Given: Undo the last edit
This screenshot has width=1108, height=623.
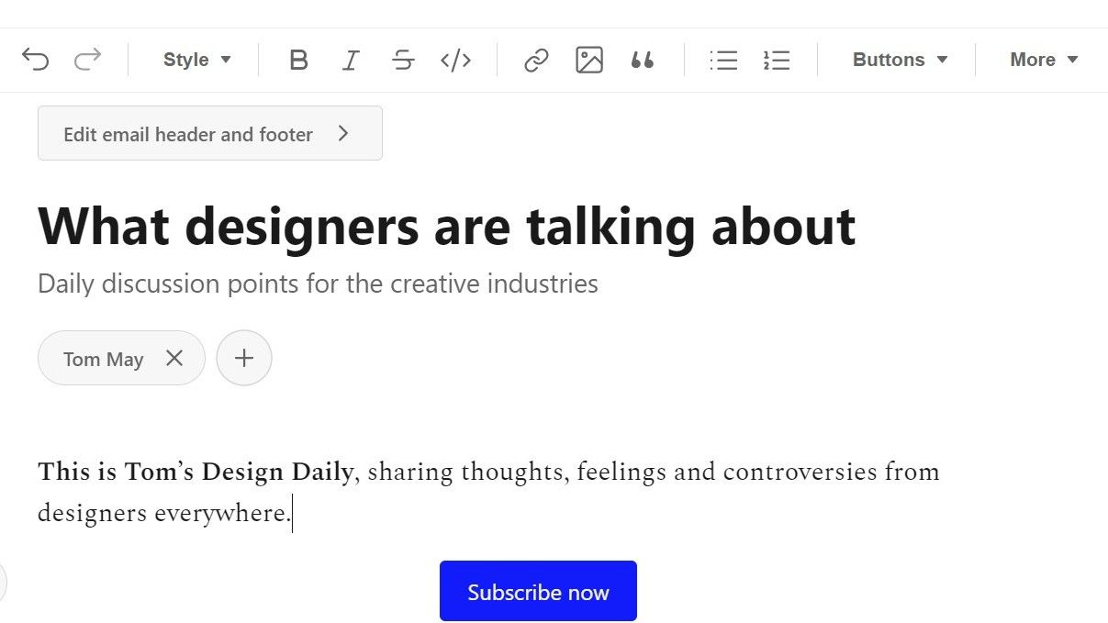Looking at the screenshot, I should [x=35, y=60].
